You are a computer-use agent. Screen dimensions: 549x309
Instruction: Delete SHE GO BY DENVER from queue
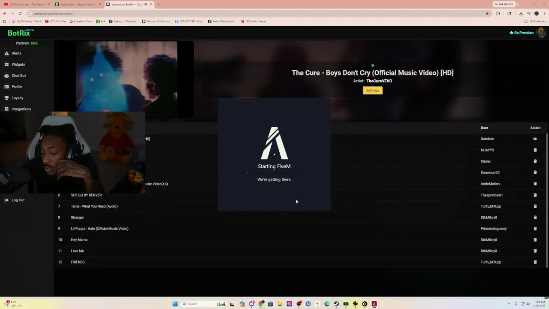(x=535, y=195)
